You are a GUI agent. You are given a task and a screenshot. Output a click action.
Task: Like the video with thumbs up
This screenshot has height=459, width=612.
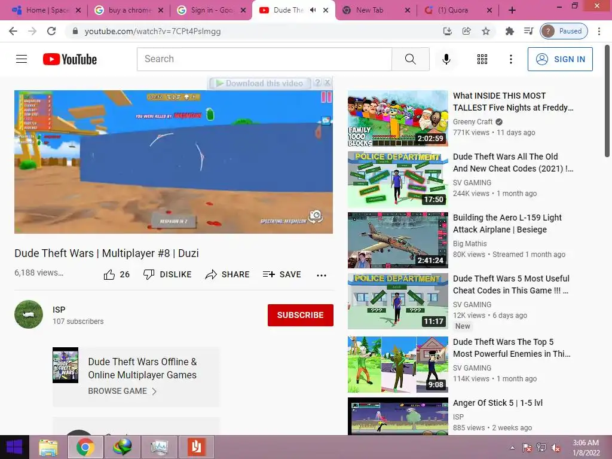[117, 275]
